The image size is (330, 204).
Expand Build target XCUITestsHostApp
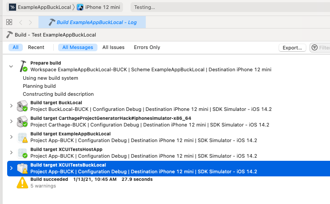point(11,152)
